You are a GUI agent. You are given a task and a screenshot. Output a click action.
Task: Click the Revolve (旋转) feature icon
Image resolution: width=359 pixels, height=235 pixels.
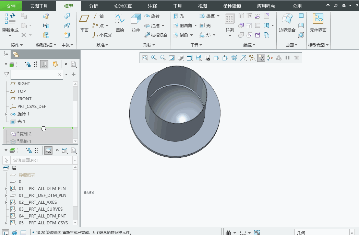[147, 16]
